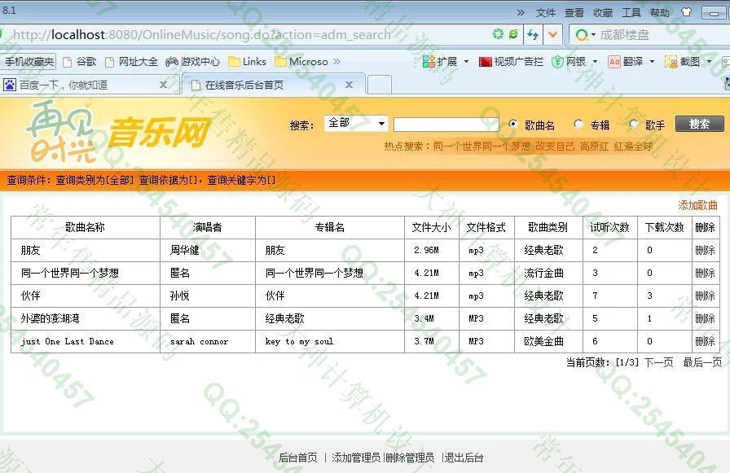Click the 下一页 pagination link
The width and height of the screenshot is (730, 473).
point(658,363)
